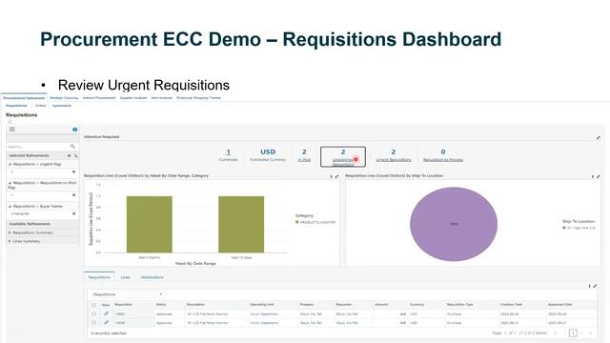Screen dimensions: 610x343
Task: Open the Procurement Operations tab
Action: 24,98
